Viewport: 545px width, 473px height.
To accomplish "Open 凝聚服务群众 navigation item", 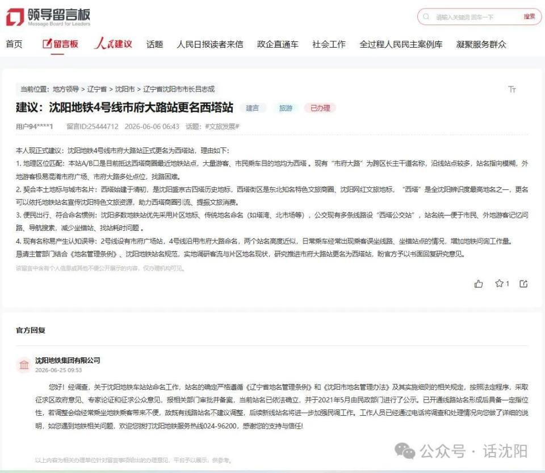I will 481,44.
